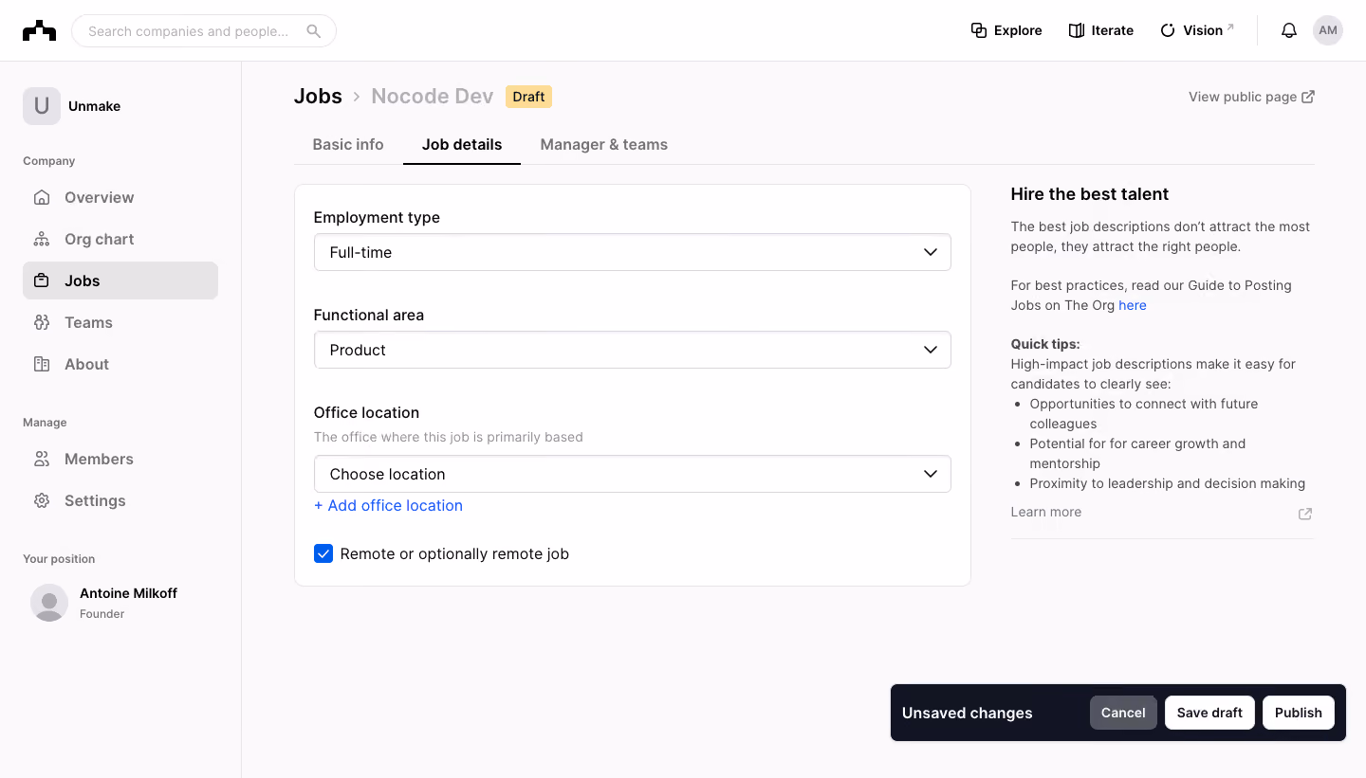Click the Jobs breadcrumb heading
Viewport: 1366px width, 778px height.
(318, 97)
